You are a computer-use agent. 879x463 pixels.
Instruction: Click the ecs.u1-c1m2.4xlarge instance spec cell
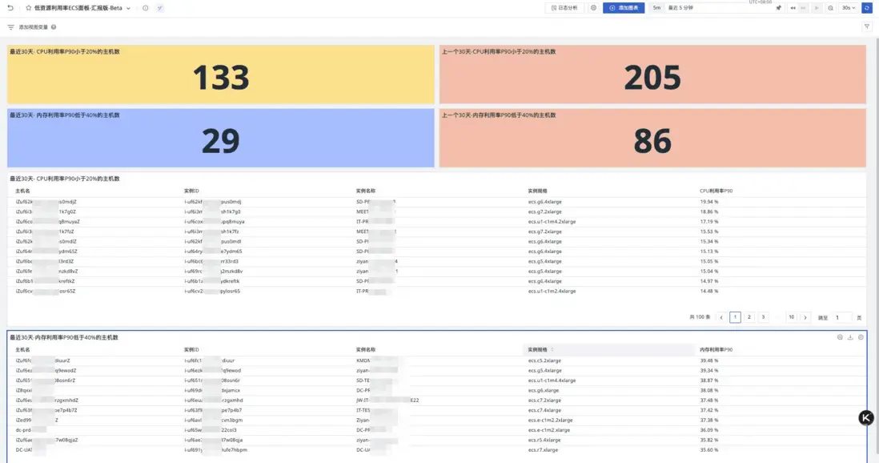[x=552, y=292]
